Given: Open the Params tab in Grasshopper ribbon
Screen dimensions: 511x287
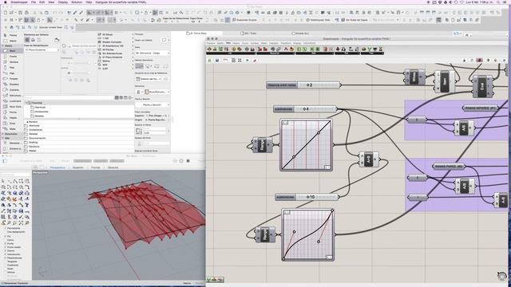Looking at the screenshot, I should (x=211, y=43).
